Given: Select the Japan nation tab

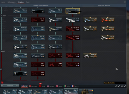Looking at the screenshot, I should [59, 86].
